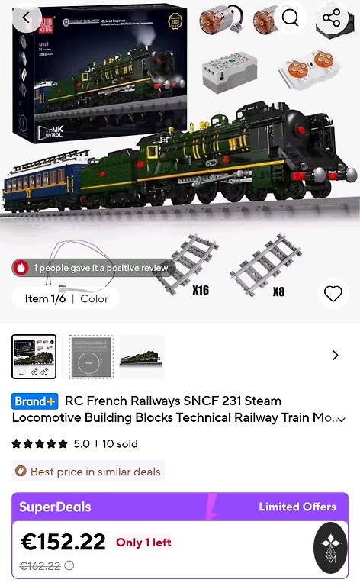Screen dimensions: 360x586
Task: Select the circular track layout thumbnail
Action: pyautogui.click(x=91, y=357)
